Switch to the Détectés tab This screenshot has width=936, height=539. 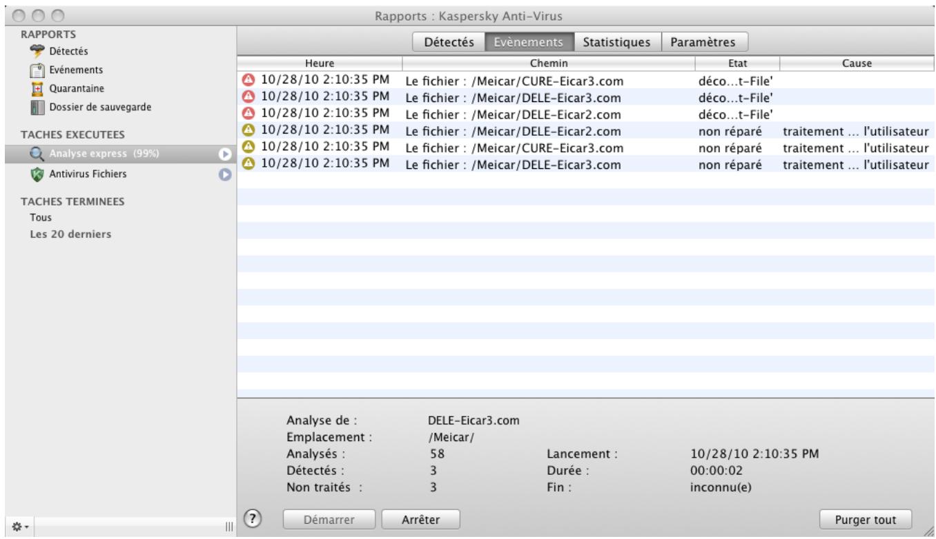pyautogui.click(x=449, y=41)
